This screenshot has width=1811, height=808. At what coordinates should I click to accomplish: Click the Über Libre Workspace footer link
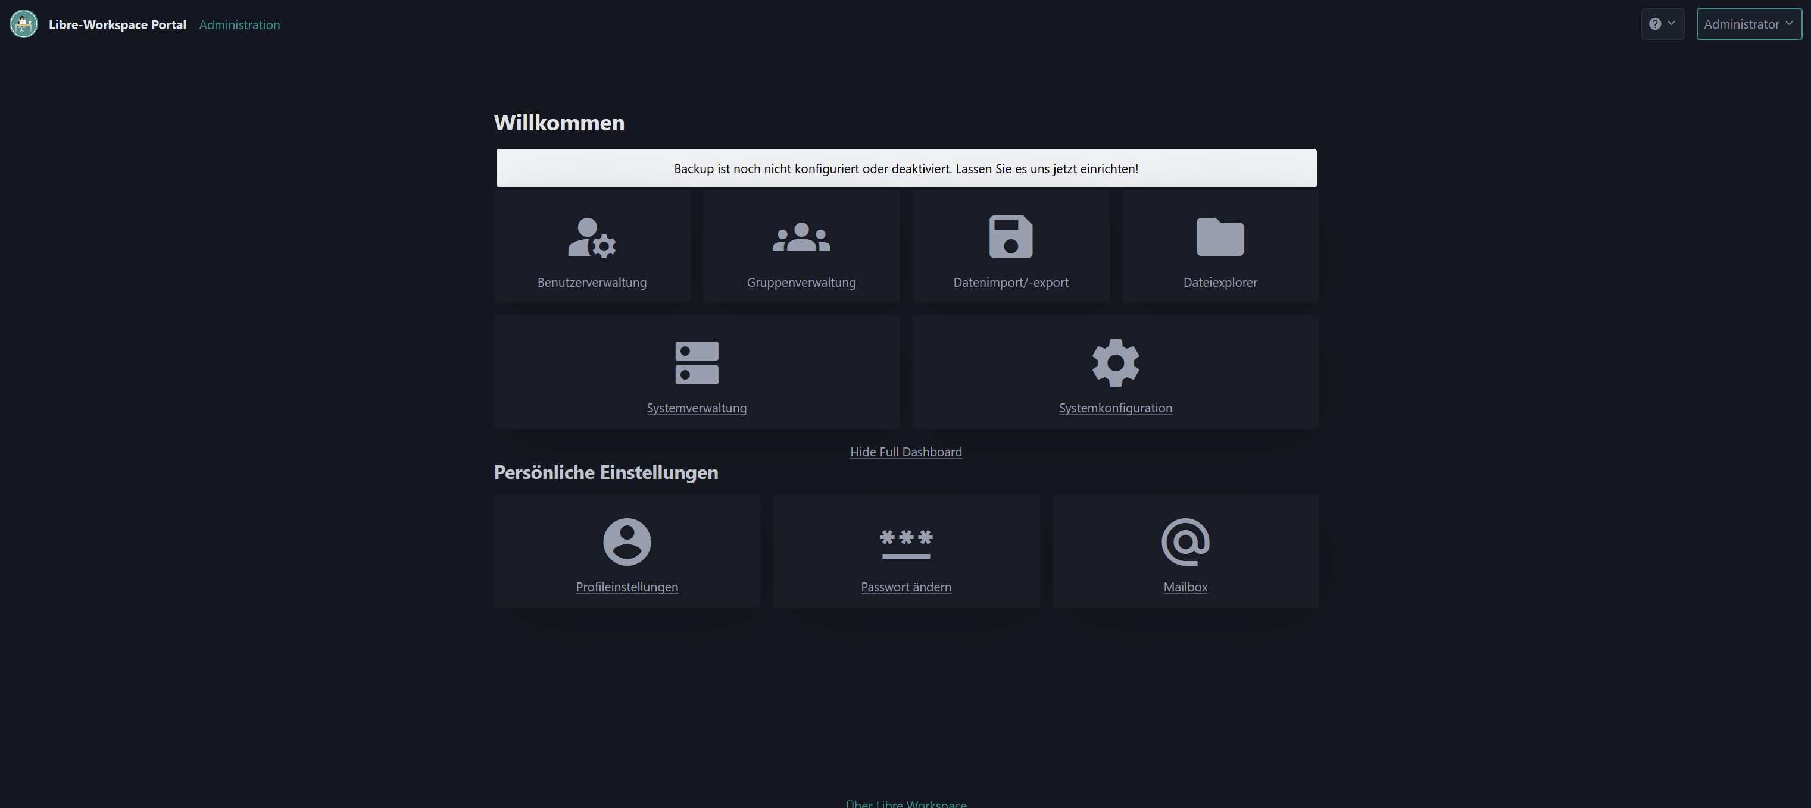[906, 803]
